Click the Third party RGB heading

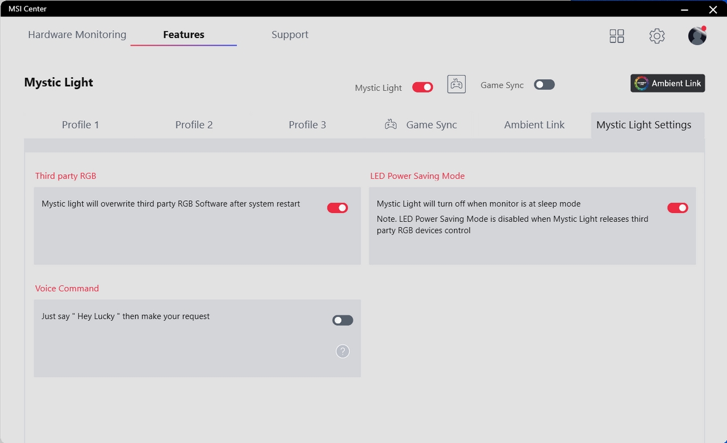(66, 176)
